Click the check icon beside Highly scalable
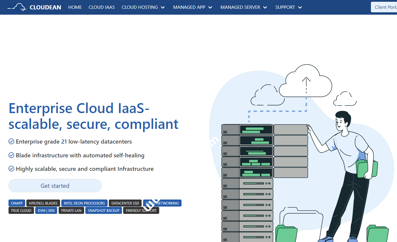397x242 pixels. pyautogui.click(x=11, y=169)
